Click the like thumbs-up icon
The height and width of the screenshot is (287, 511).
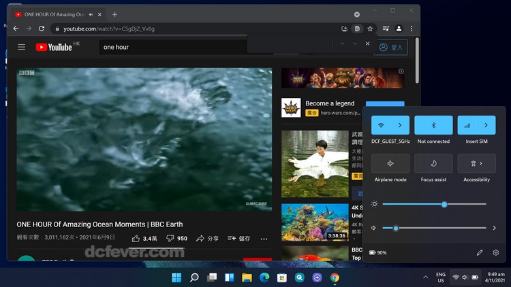(x=136, y=239)
